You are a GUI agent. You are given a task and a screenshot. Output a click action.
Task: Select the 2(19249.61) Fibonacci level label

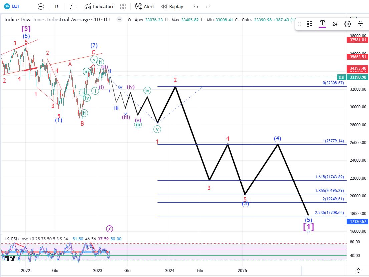click(x=333, y=199)
